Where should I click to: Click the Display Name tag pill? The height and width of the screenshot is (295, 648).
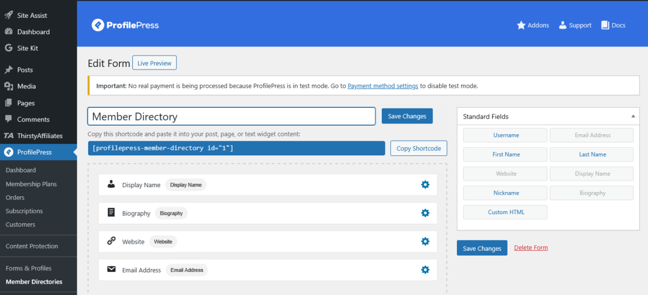coord(186,185)
